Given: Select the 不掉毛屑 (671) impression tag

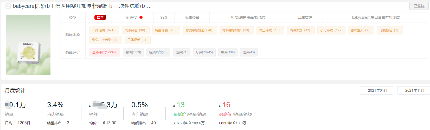Looking at the screenshot, I should [104, 30].
